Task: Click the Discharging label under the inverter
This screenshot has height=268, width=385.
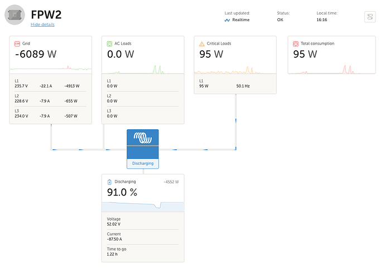Action: pos(143,163)
